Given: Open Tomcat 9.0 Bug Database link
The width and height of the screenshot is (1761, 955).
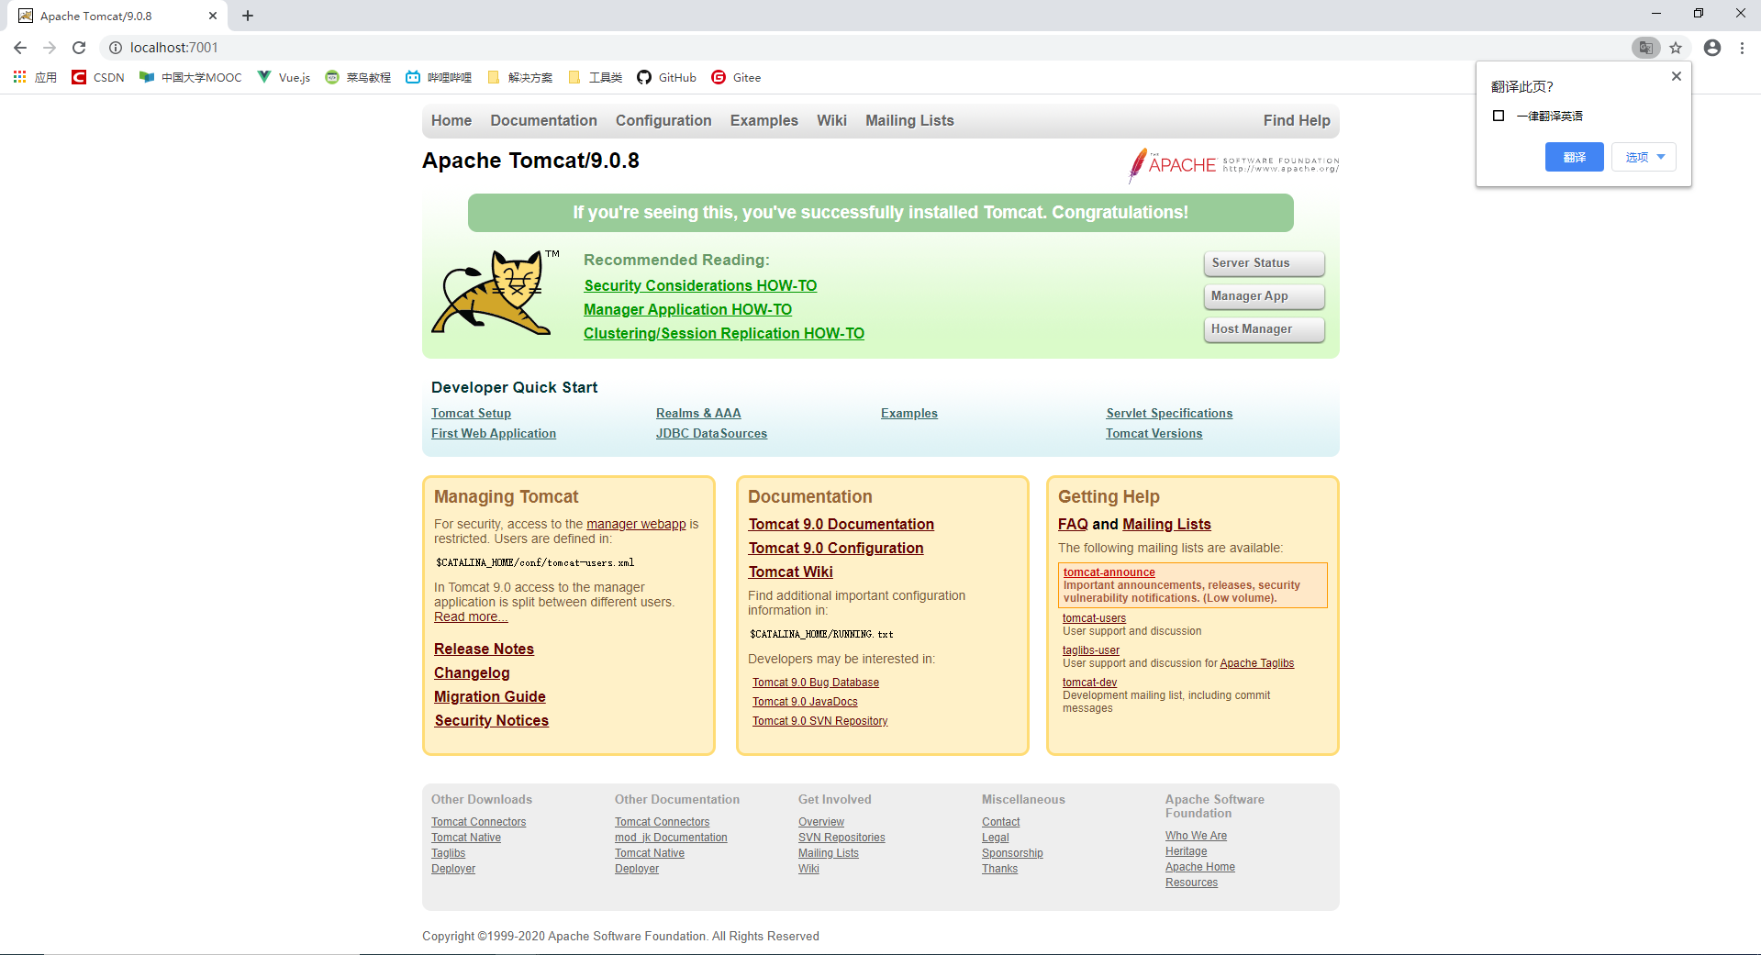Looking at the screenshot, I should [x=816, y=683].
